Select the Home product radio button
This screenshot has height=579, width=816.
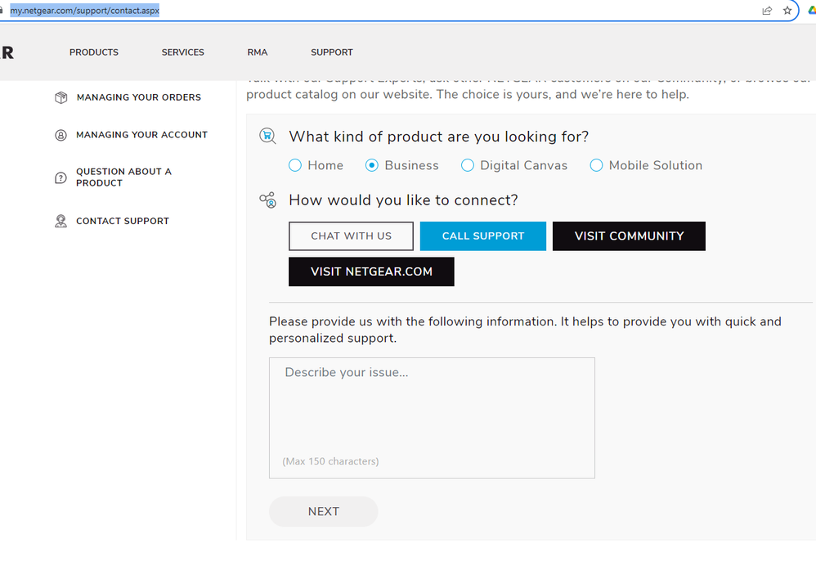click(295, 165)
